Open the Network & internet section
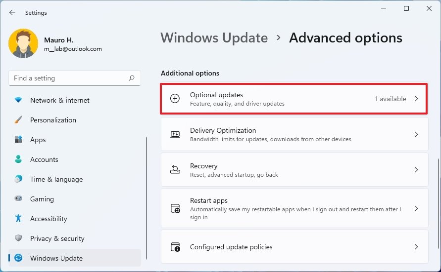Screen dimensions: 441x272 tap(75, 100)
